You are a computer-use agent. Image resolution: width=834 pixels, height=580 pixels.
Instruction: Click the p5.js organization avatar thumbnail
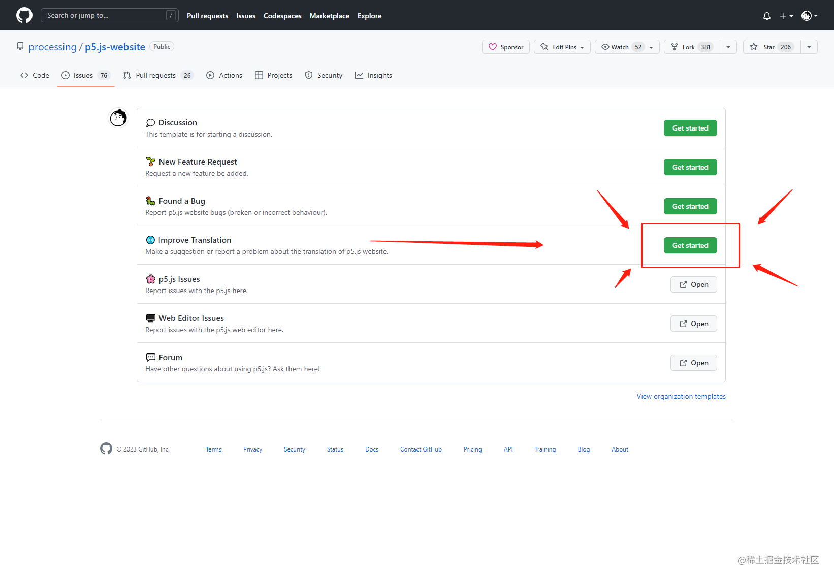coord(118,118)
